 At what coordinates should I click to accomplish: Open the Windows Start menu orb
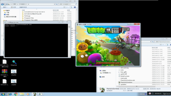(x=3, y=94)
